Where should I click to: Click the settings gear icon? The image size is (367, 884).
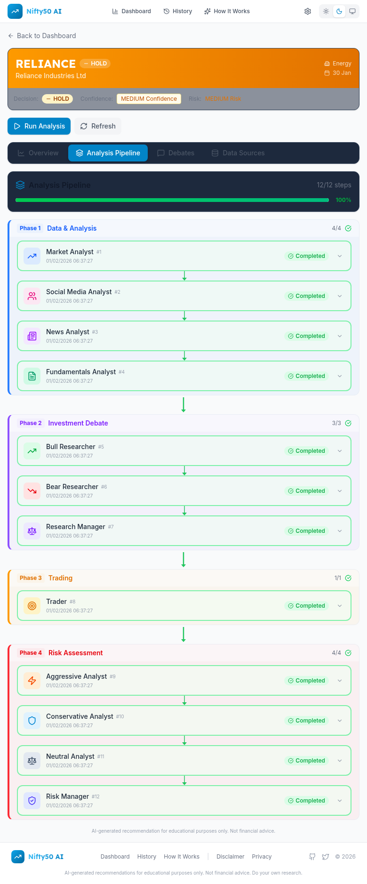pos(308,11)
